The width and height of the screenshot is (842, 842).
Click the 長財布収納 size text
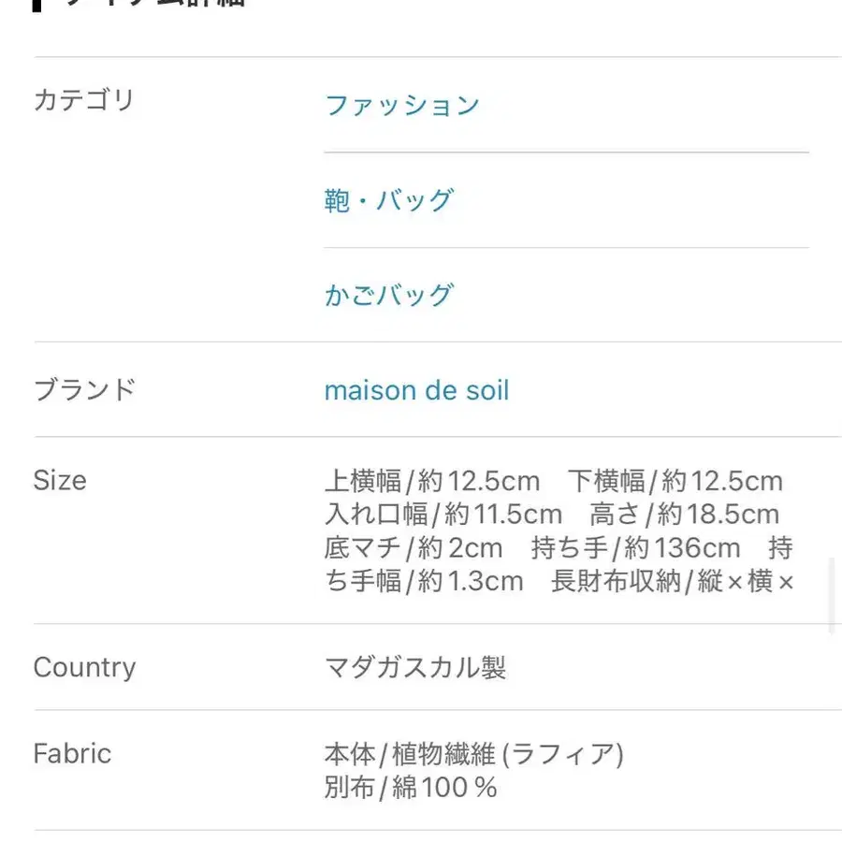(x=616, y=582)
